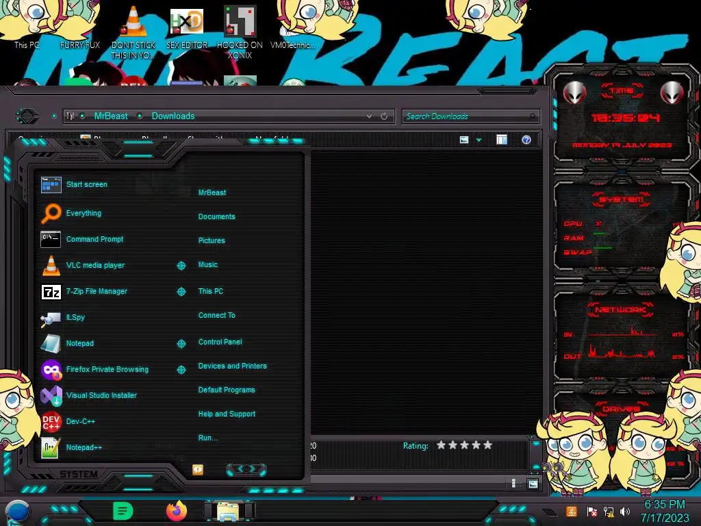Open 7-Zip File Manager
The width and height of the screenshot is (701, 526).
84,291
